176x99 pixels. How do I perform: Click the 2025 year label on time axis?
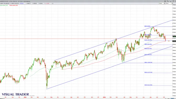pyautogui.click(x=25, y=97)
